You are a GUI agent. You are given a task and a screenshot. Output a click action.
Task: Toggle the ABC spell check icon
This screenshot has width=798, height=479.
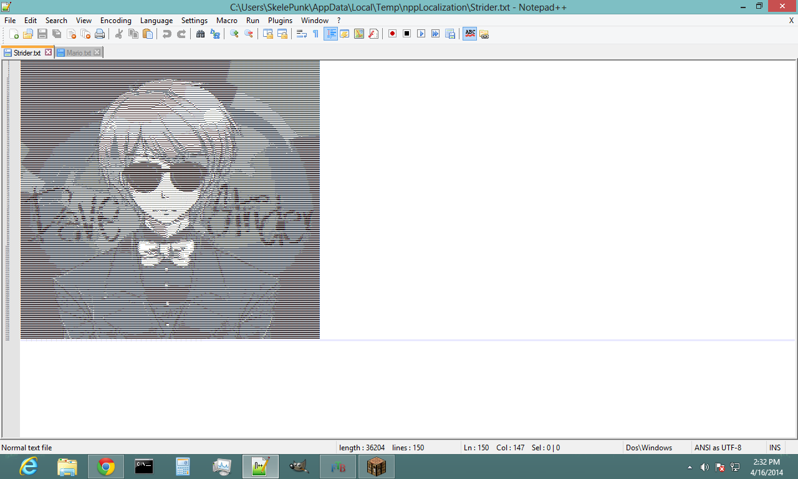pos(469,34)
